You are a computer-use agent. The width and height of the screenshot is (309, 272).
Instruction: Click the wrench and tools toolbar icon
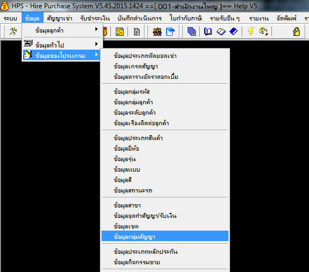(13, 31)
